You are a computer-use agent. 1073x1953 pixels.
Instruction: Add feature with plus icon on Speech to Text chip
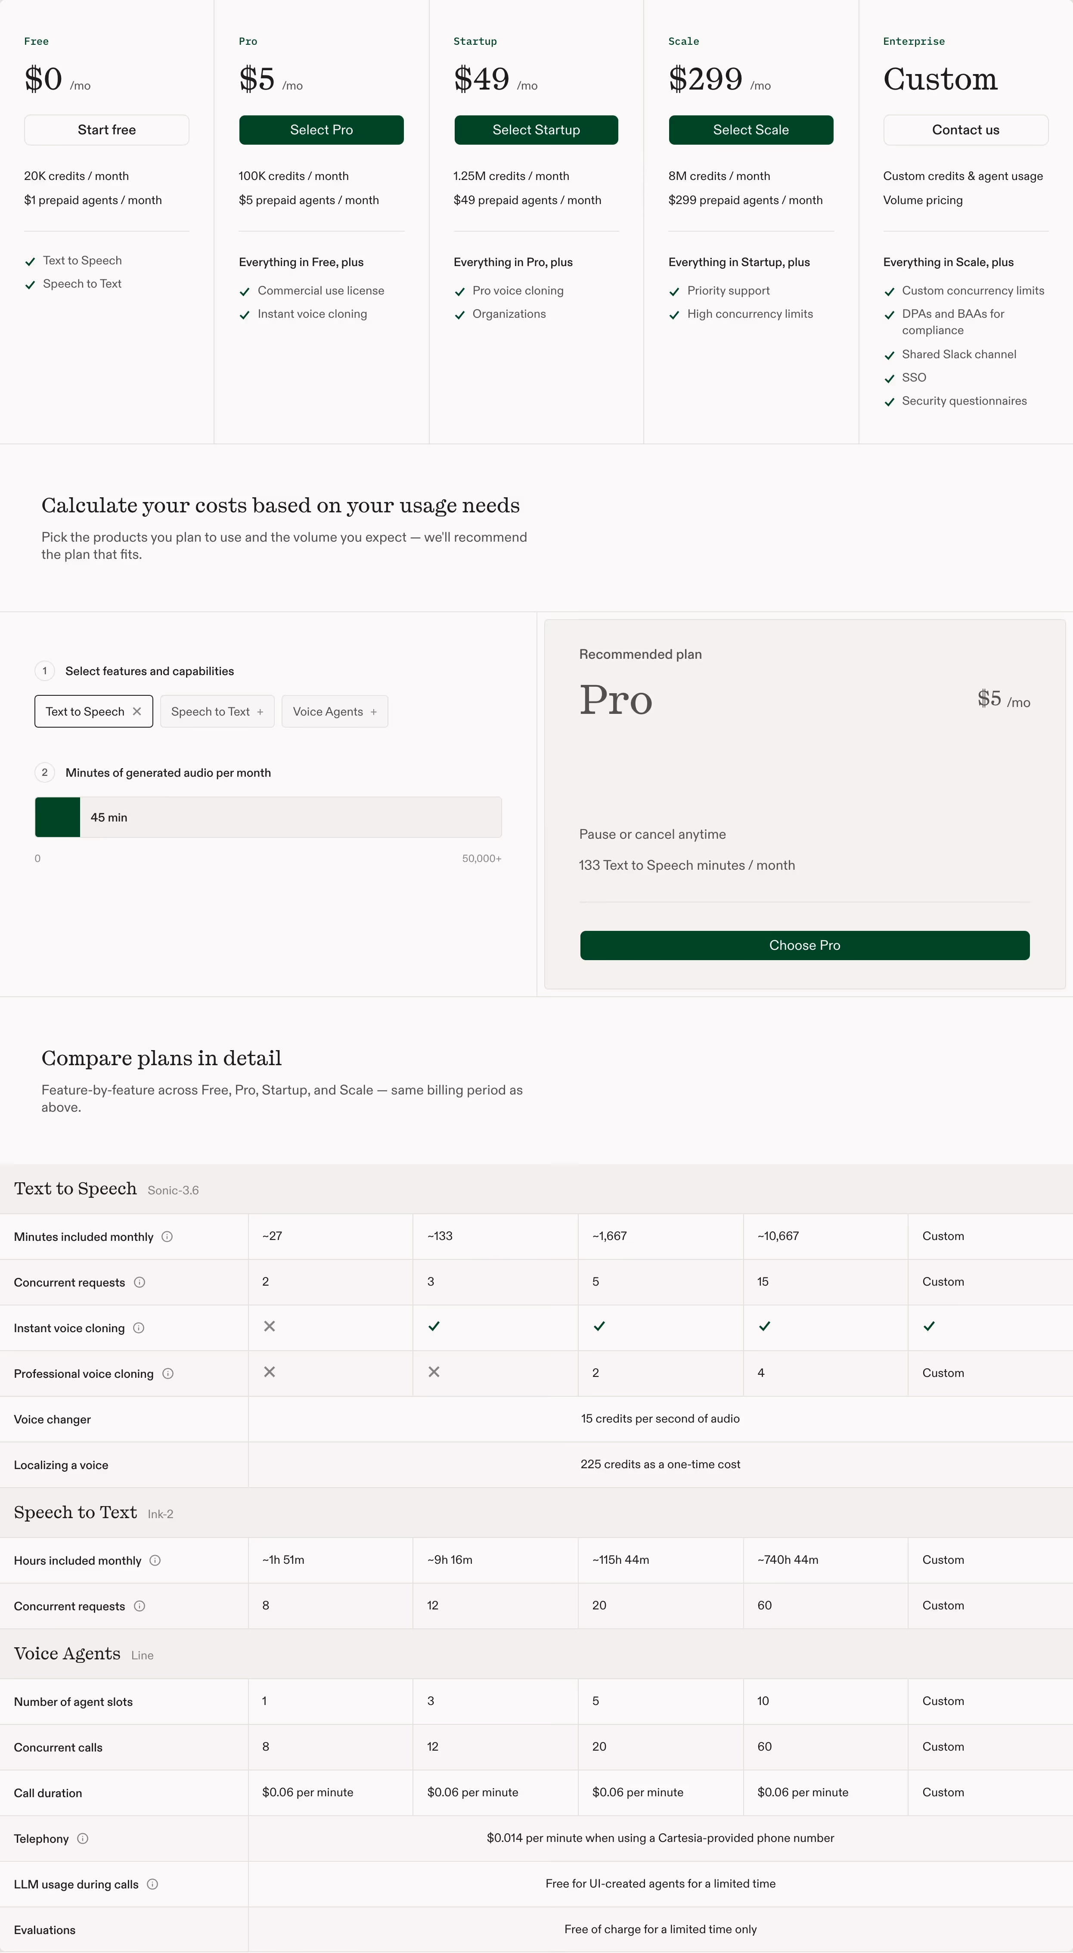pyautogui.click(x=260, y=712)
